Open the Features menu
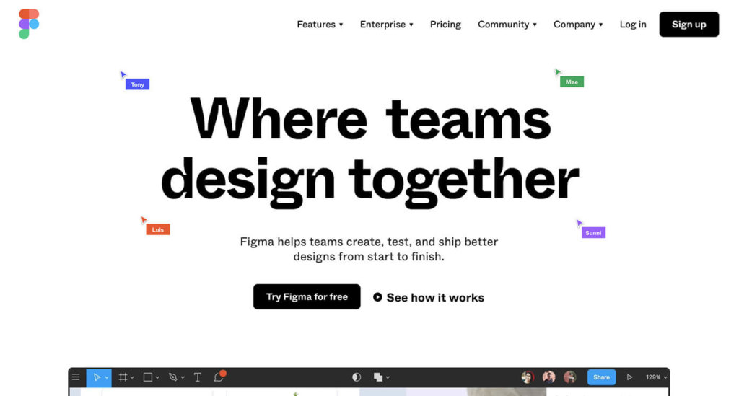Image resolution: width=739 pixels, height=396 pixels. [320, 25]
